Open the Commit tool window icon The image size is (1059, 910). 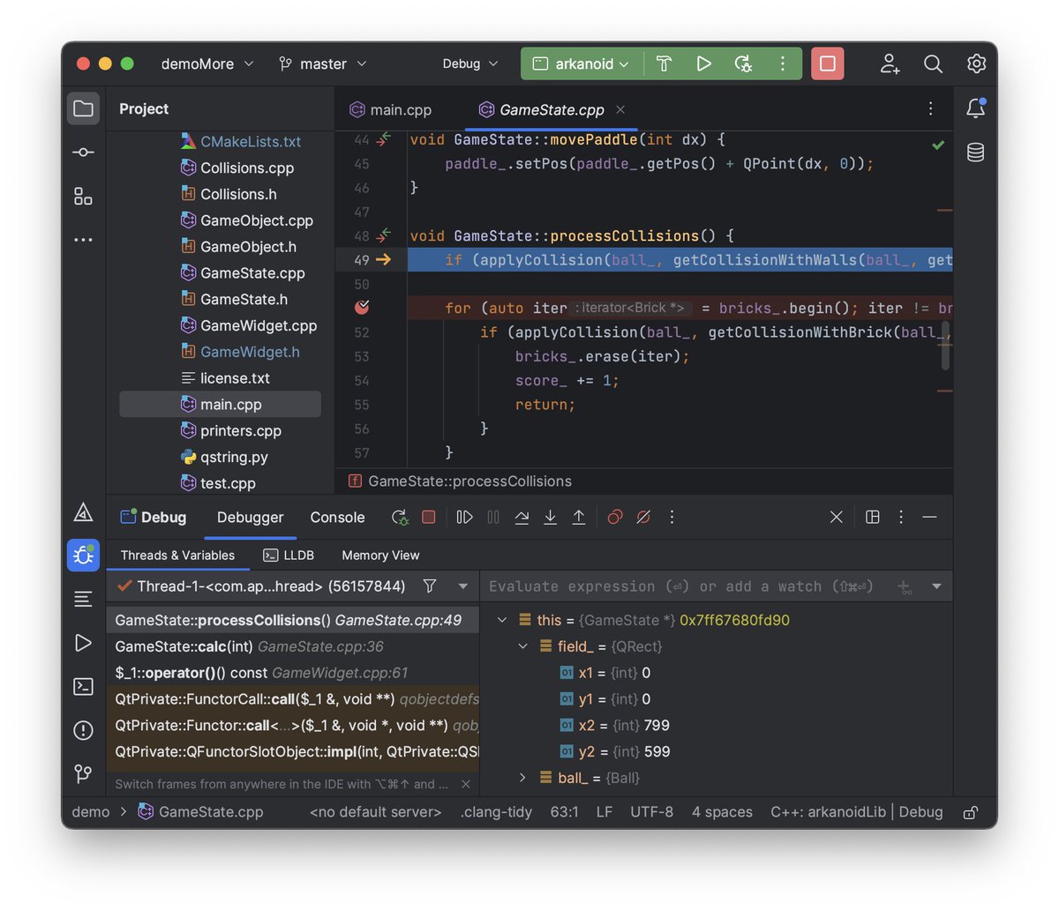pos(83,153)
